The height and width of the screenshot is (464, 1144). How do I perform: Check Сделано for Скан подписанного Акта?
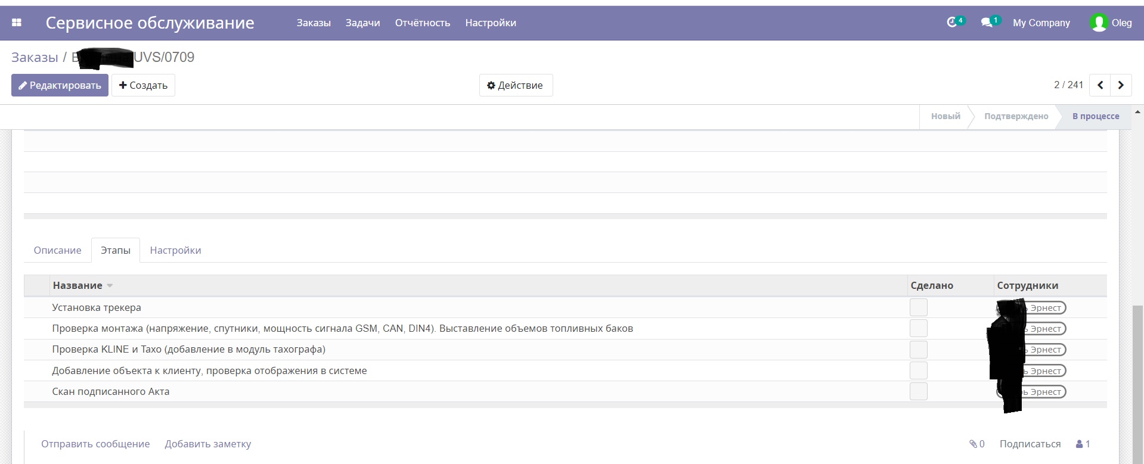[918, 391]
